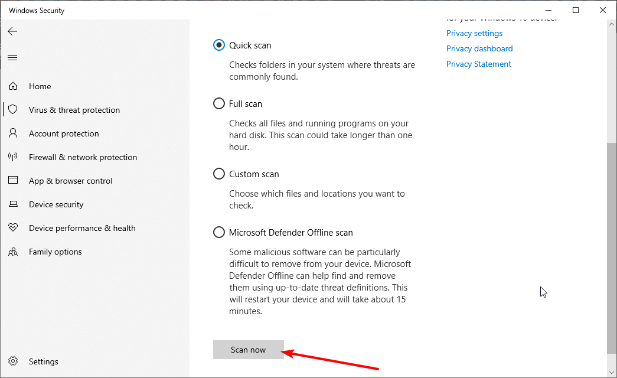617x378 pixels.
Task: Click the App & browser control icon
Action: (13, 181)
